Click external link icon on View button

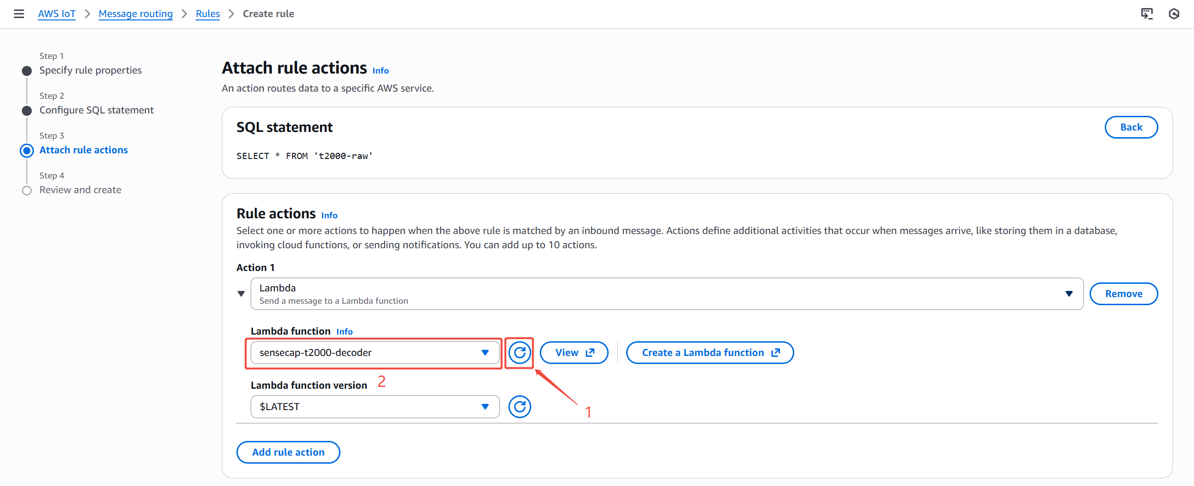tap(590, 353)
